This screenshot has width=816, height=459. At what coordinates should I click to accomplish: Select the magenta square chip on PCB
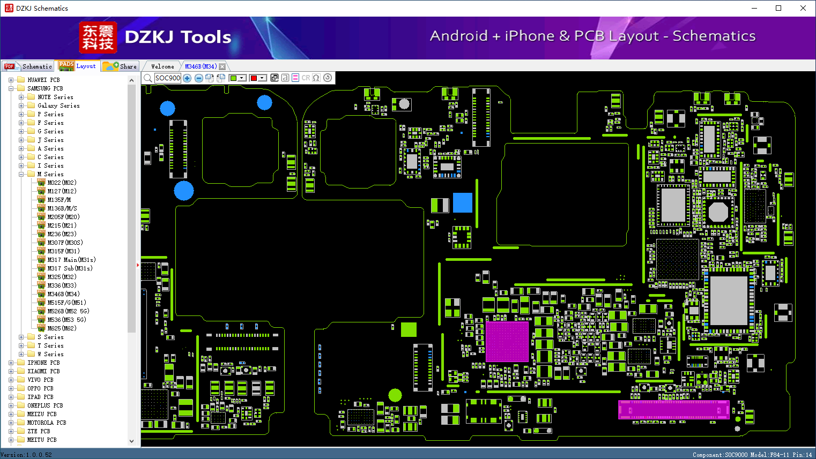[x=507, y=342]
